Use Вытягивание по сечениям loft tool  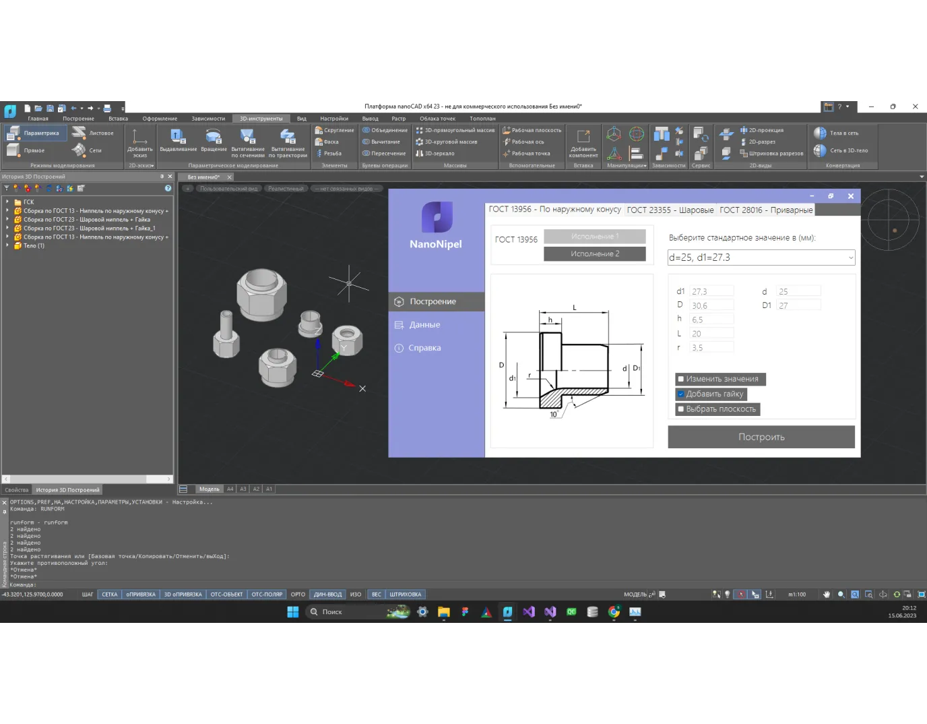[x=248, y=143]
